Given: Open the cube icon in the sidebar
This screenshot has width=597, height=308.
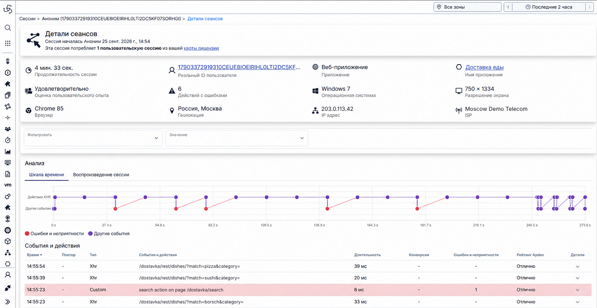Looking at the screenshot, I should pyautogui.click(x=7, y=241).
